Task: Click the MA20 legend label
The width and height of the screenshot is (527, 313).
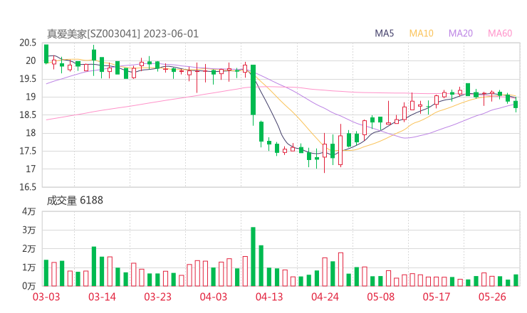Action: [461, 33]
